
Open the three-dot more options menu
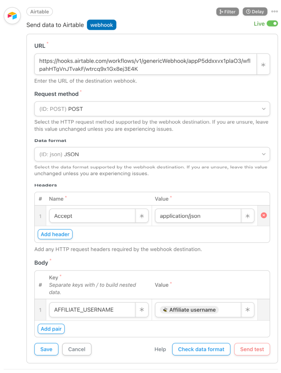[x=274, y=12]
